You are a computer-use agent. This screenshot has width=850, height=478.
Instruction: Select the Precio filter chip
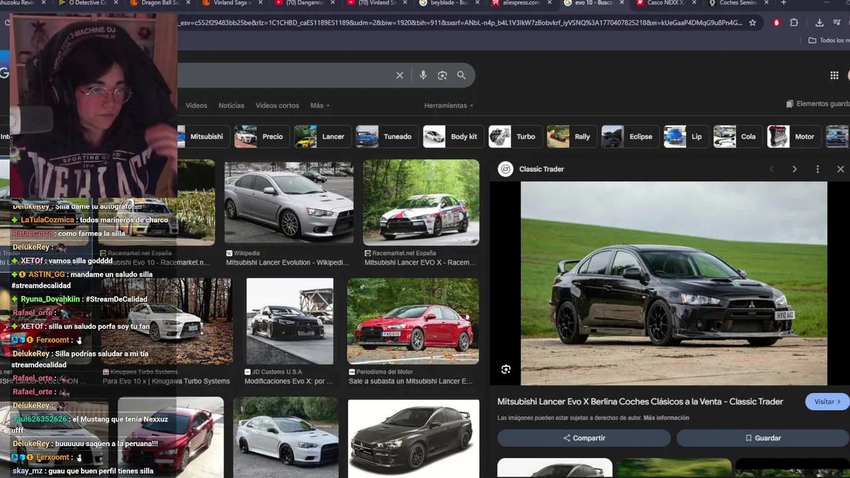point(262,137)
